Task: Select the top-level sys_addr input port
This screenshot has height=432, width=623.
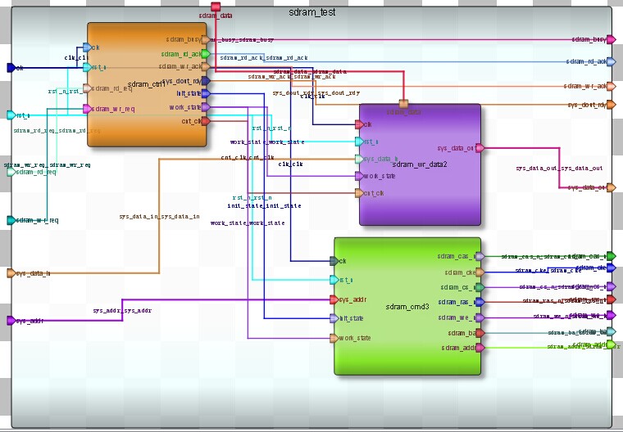Action: click(x=11, y=321)
